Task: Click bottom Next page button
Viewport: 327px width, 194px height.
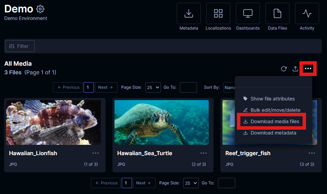Action: tap(144, 183)
